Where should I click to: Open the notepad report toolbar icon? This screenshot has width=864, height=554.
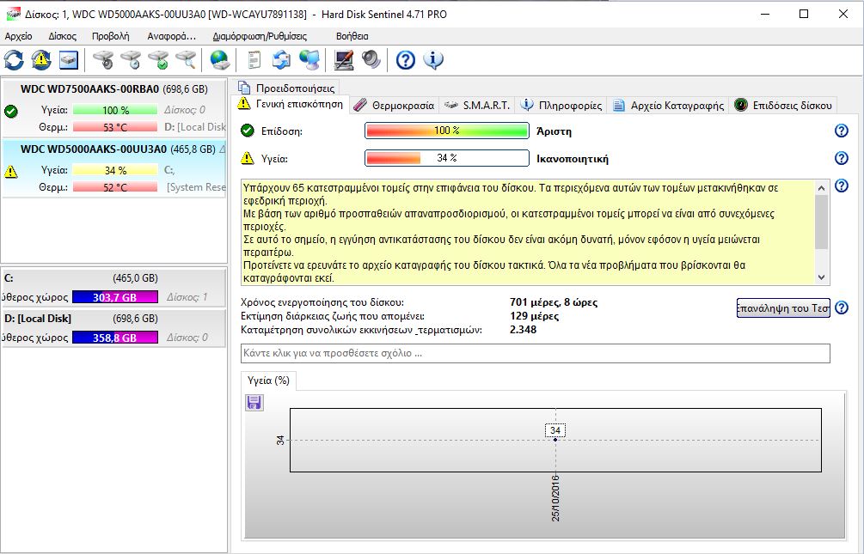254,60
